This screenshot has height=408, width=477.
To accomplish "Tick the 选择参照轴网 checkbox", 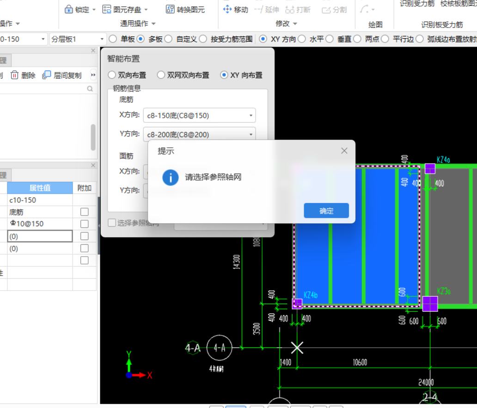I will coord(112,222).
